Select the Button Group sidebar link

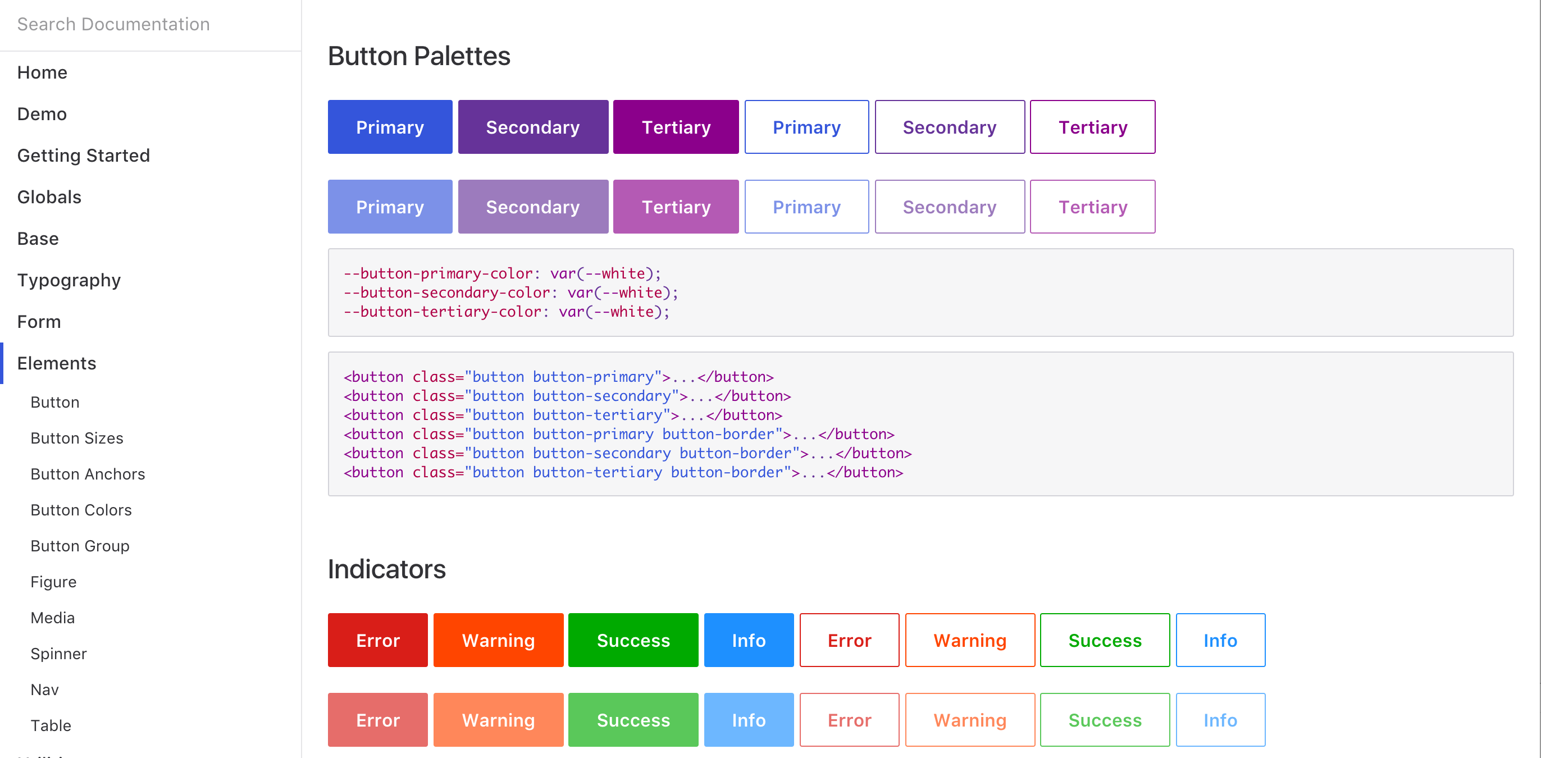tap(80, 546)
